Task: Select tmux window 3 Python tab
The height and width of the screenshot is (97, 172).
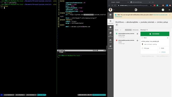Action: click(31, 95)
